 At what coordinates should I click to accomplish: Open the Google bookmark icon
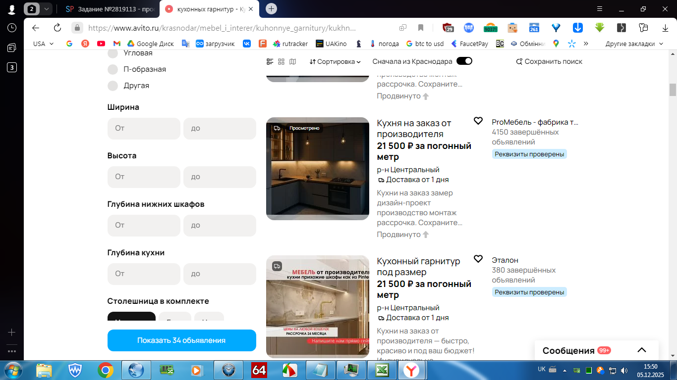click(x=69, y=44)
